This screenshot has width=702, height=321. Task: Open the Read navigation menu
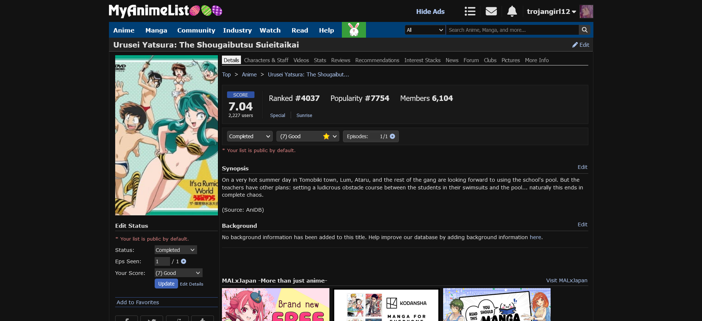[300, 30]
